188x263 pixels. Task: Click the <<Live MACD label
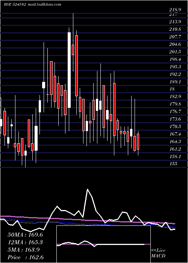[158, 253]
